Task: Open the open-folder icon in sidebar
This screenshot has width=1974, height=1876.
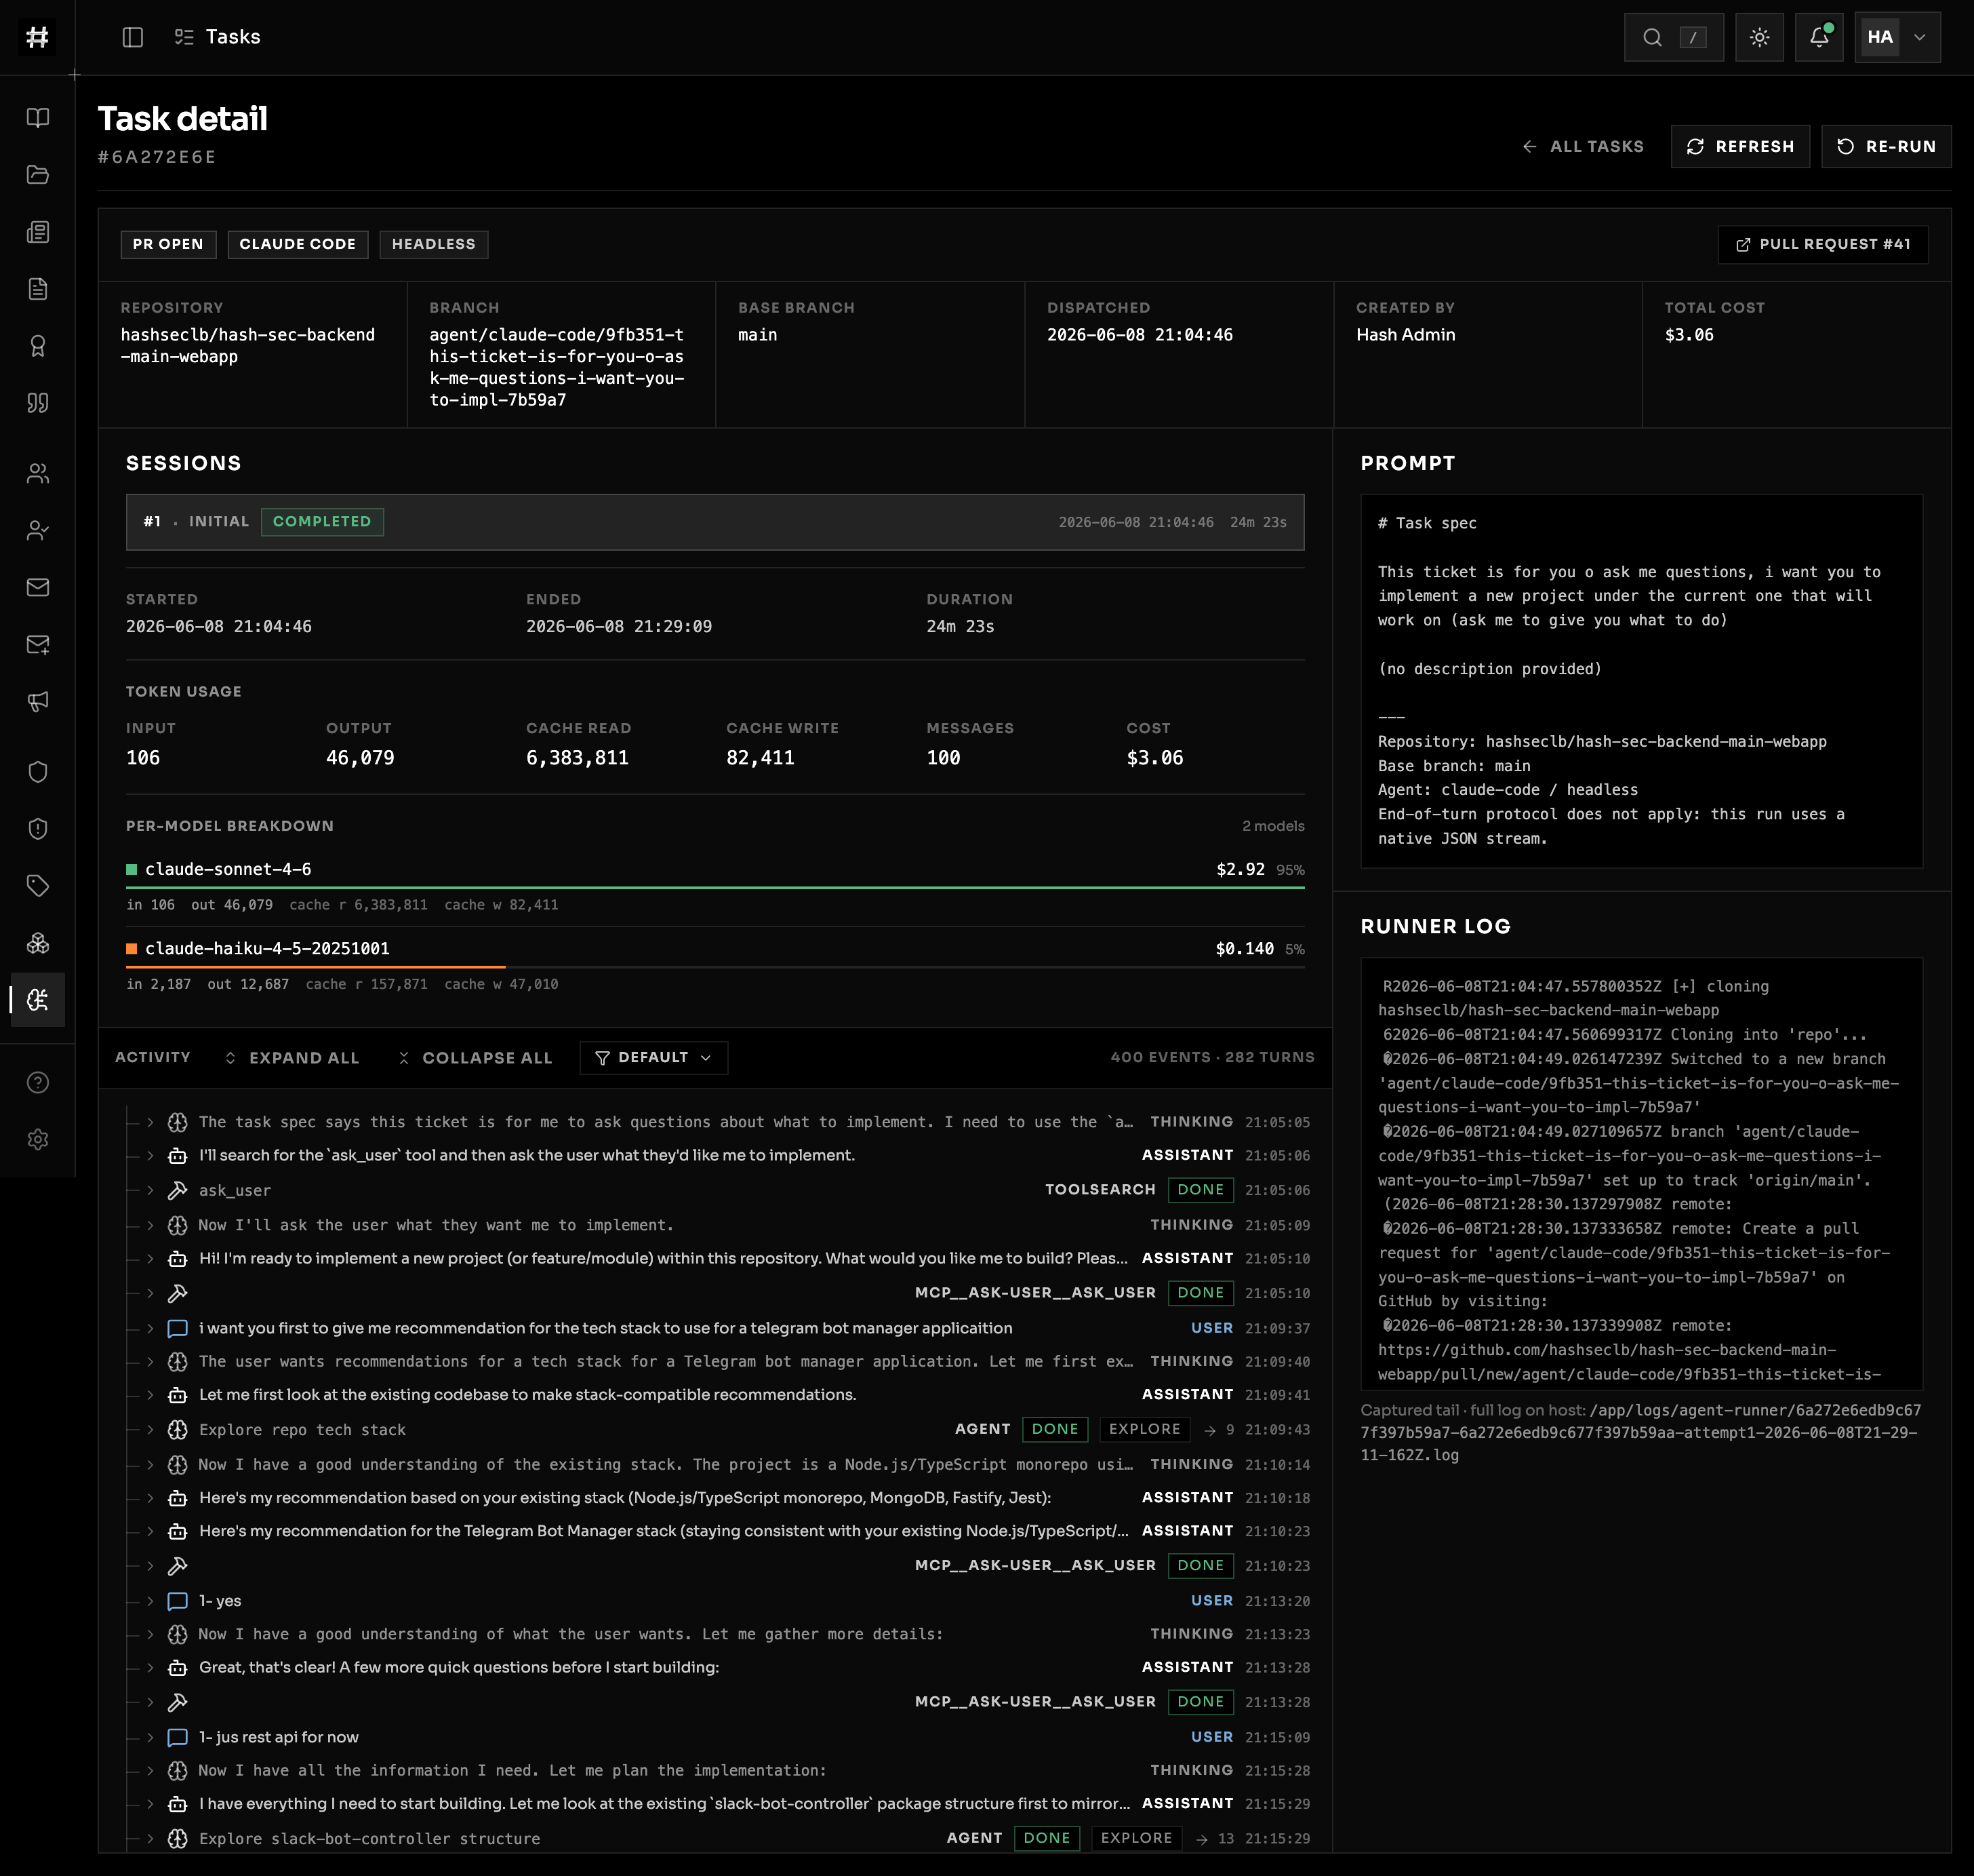Action: pyautogui.click(x=38, y=175)
